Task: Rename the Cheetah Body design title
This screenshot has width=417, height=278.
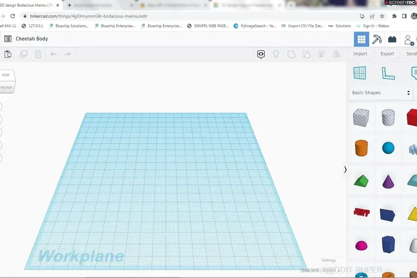Action: point(32,39)
